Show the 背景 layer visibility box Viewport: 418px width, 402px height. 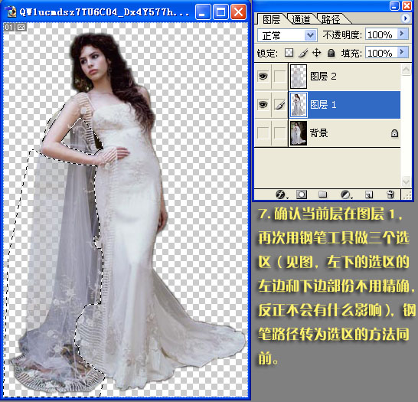263,133
